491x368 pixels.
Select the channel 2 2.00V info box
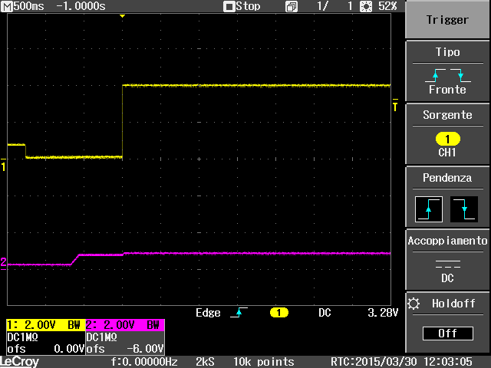coord(125,337)
